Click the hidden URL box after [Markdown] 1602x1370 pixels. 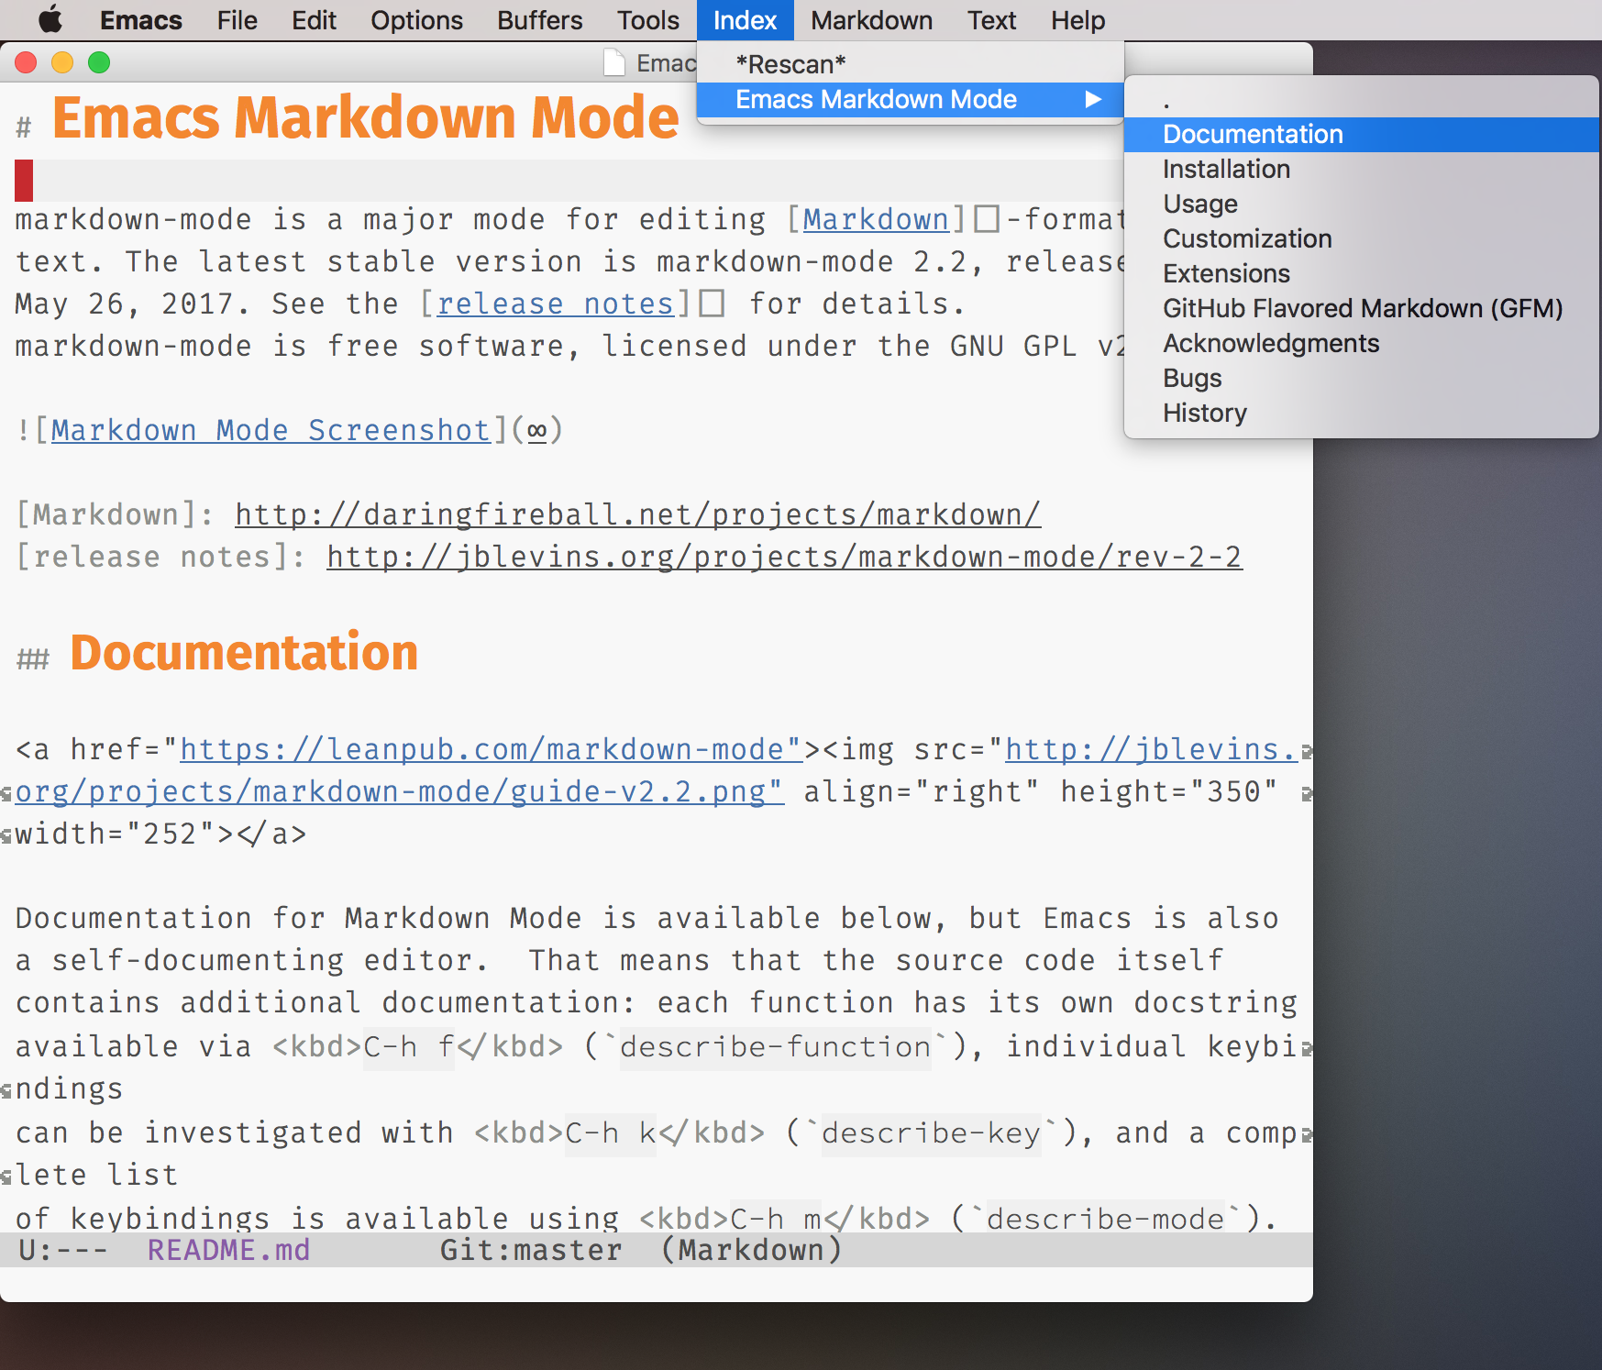click(x=987, y=220)
